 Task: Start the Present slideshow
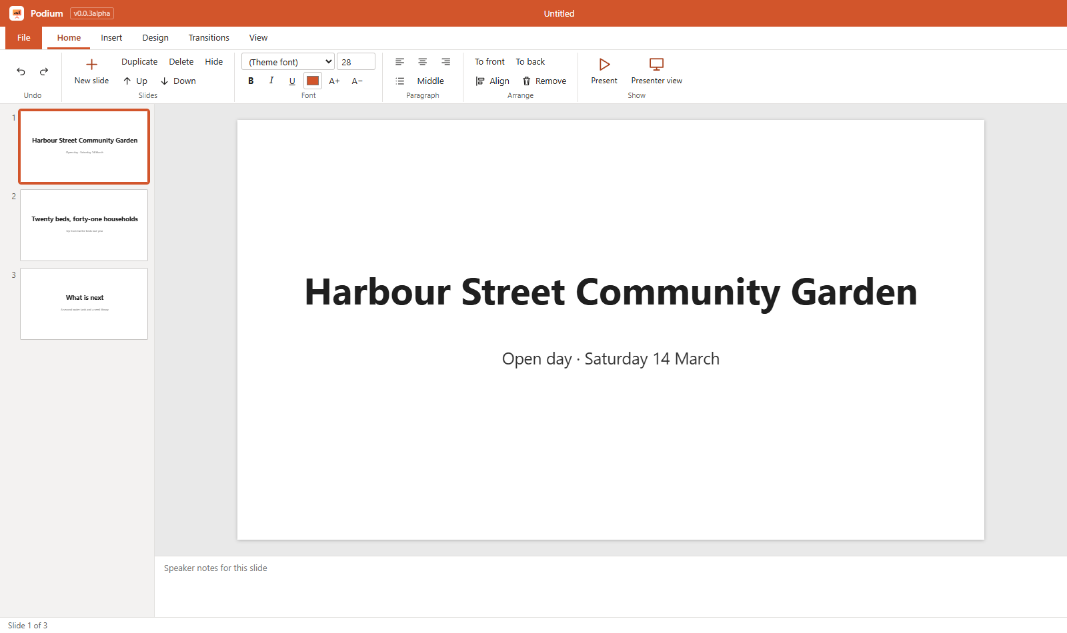point(604,71)
